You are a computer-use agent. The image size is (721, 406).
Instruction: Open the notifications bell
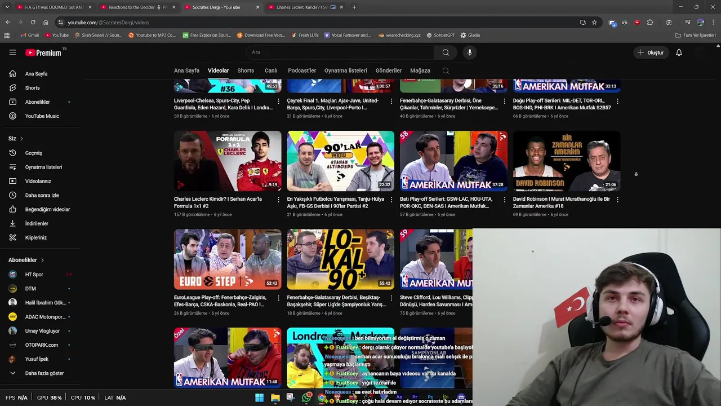679,52
